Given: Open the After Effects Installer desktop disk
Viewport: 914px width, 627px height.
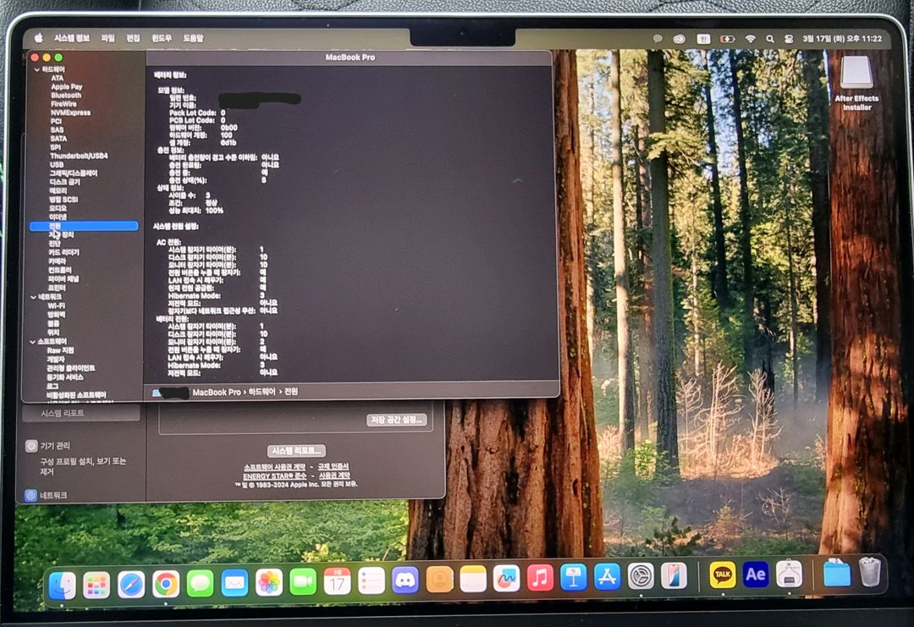Looking at the screenshot, I should tap(856, 76).
